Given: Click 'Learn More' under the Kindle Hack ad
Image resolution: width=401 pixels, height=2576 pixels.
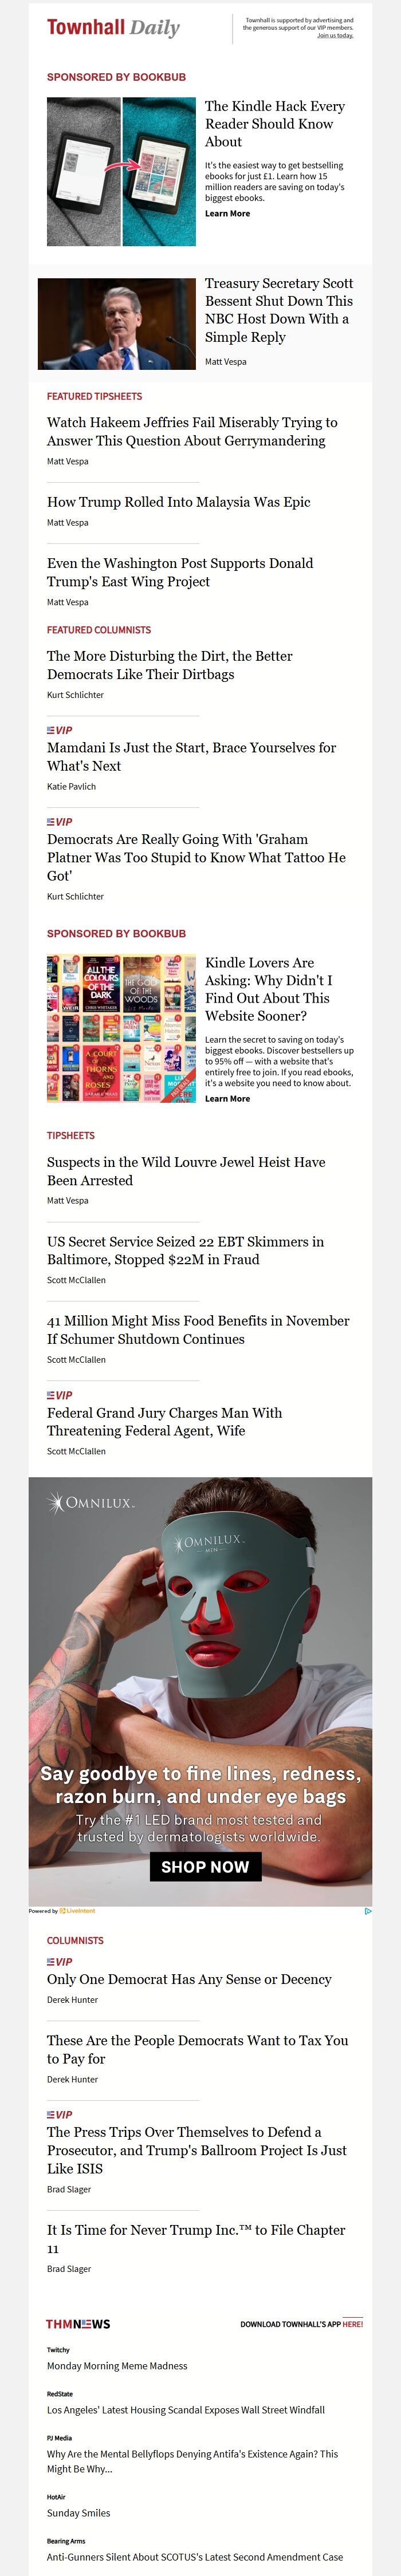Looking at the screenshot, I should pyautogui.click(x=227, y=214).
